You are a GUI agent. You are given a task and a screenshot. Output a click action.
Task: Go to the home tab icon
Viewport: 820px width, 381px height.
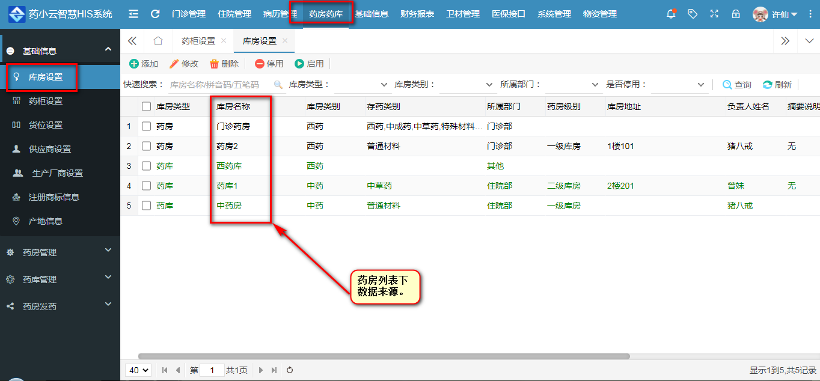point(158,41)
